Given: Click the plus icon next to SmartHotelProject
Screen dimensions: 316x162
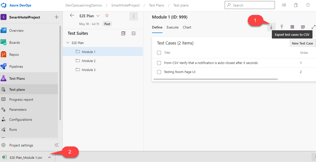Looking at the screenshot, I should [x=56, y=17].
